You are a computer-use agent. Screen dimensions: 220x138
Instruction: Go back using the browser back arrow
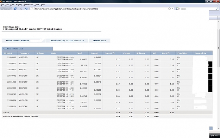(x=3, y=8)
